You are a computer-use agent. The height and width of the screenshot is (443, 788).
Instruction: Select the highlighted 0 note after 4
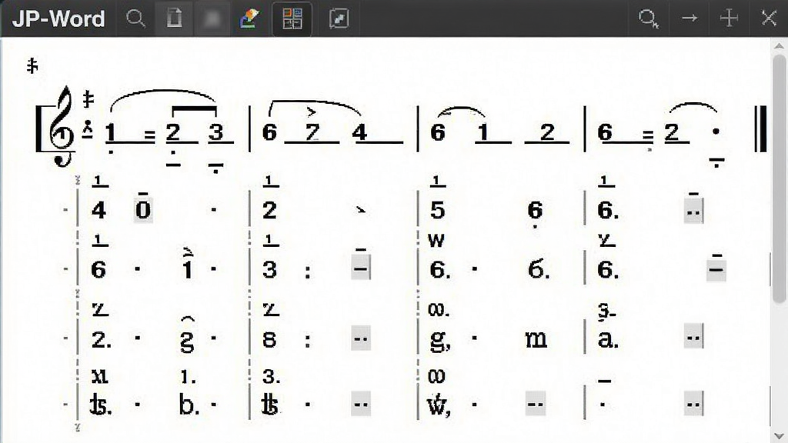click(143, 209)
